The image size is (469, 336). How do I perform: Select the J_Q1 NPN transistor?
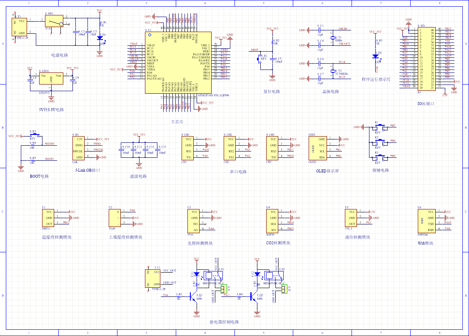click(x=193, y=296)
